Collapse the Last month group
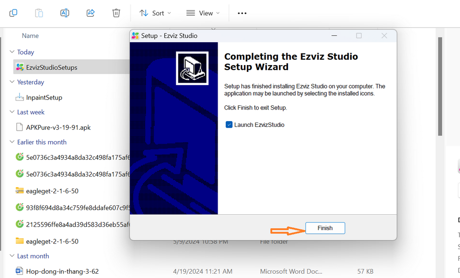 [12, 256]
